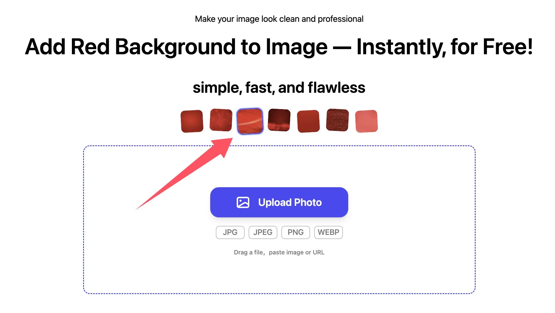Select the light coral pink background swatch
Screen dimensions: 555x313
coord(366,121)
